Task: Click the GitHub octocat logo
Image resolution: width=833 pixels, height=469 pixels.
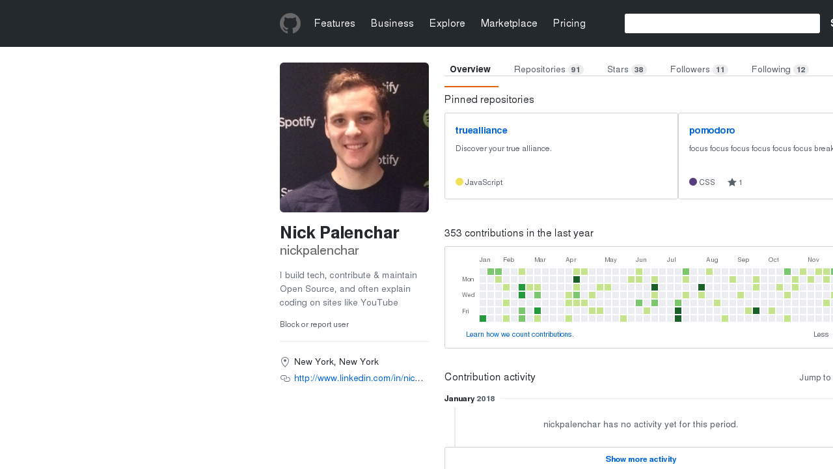Action: 290,23
